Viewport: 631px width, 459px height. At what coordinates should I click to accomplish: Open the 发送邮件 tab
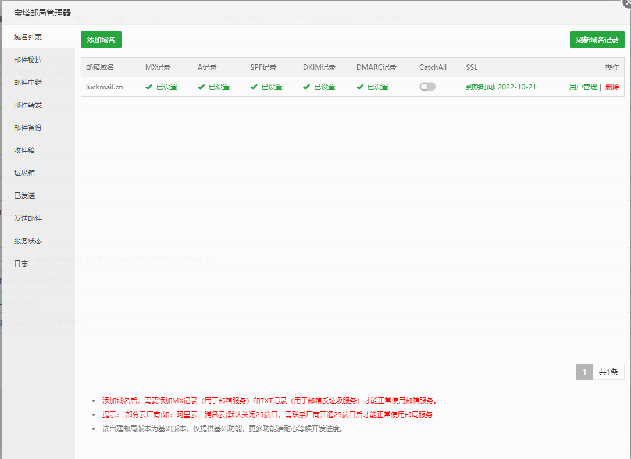click(x=38, y=218)
